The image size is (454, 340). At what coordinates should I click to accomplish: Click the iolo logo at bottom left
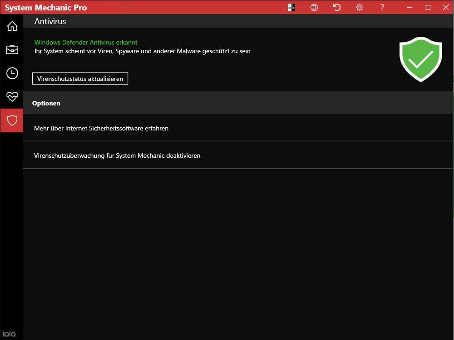point(9,334)
